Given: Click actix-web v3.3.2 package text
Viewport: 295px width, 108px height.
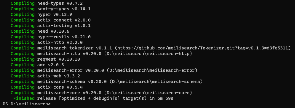Looking at the screenshot, I should point(58,76).
